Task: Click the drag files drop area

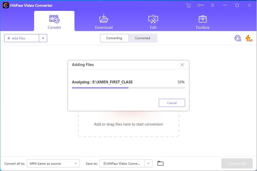Action: [128, 124]
